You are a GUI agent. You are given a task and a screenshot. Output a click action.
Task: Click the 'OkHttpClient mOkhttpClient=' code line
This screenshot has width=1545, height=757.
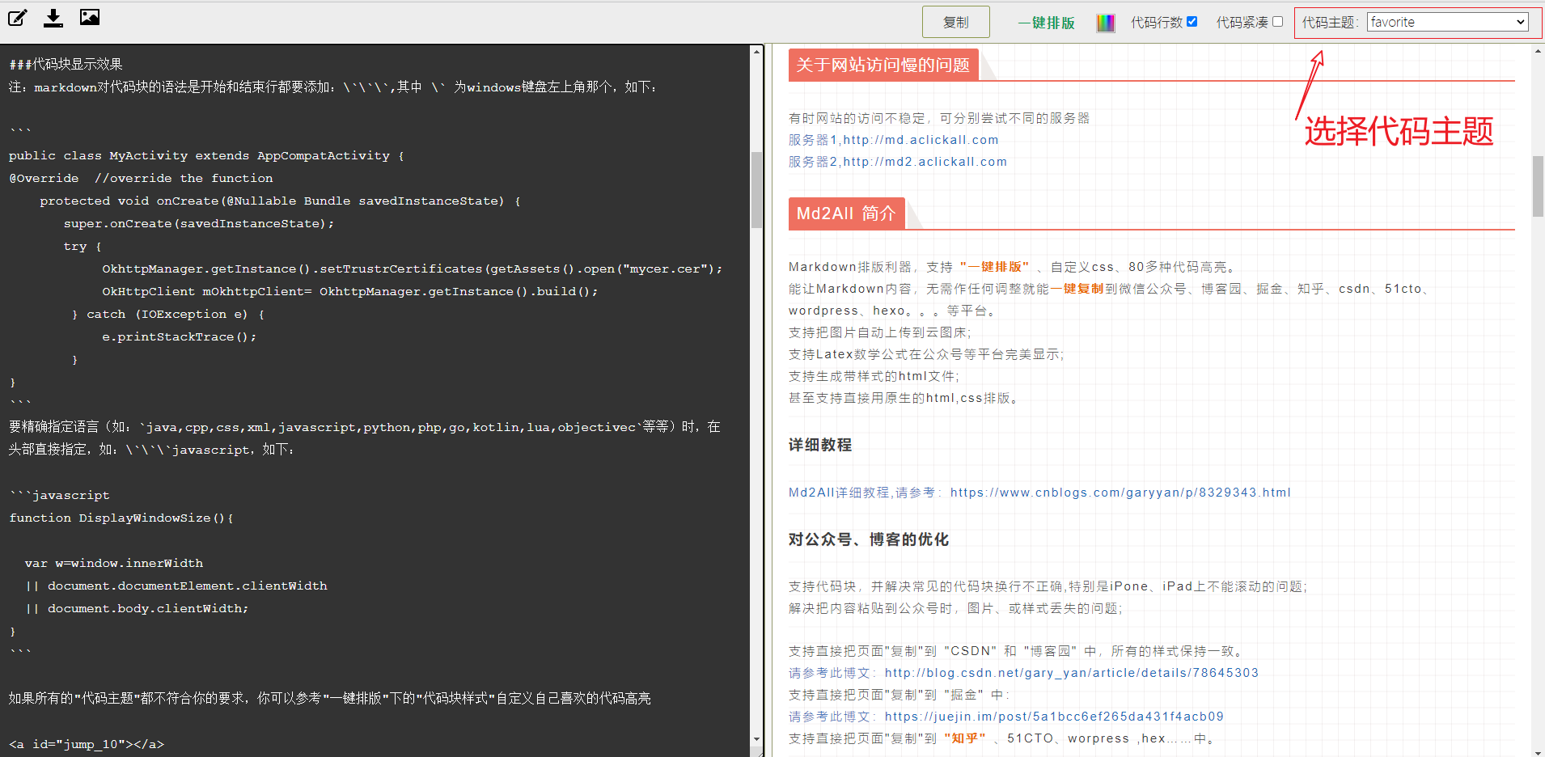350,291
